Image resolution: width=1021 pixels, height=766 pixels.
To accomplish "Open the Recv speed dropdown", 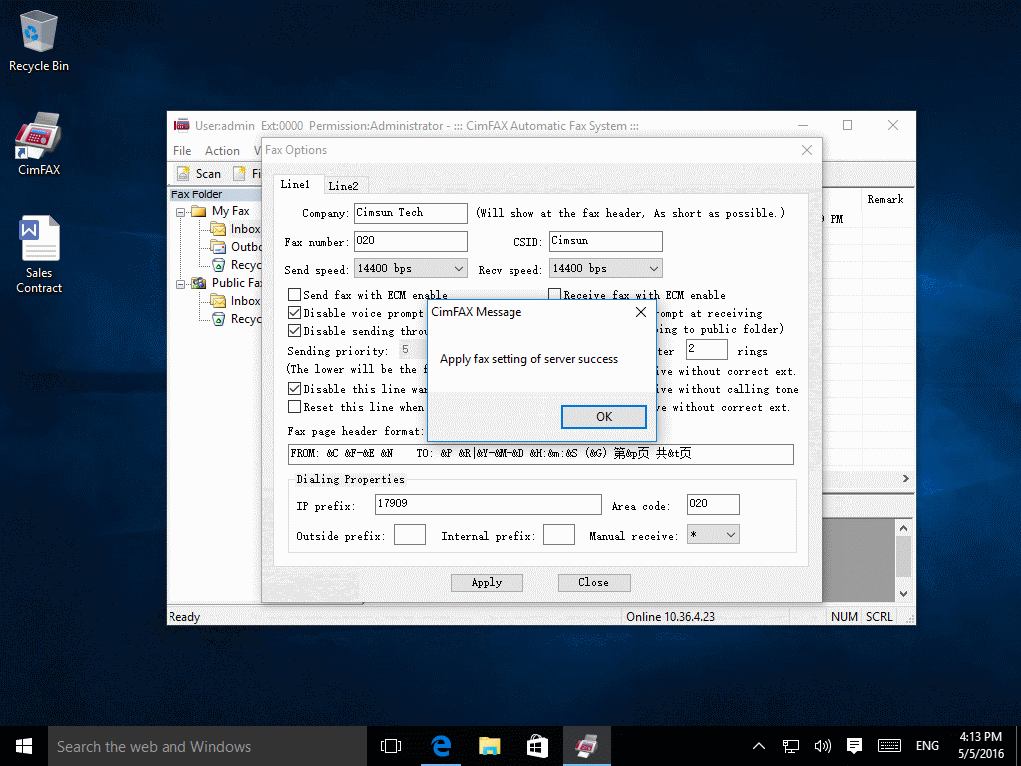I will point(654,269).
